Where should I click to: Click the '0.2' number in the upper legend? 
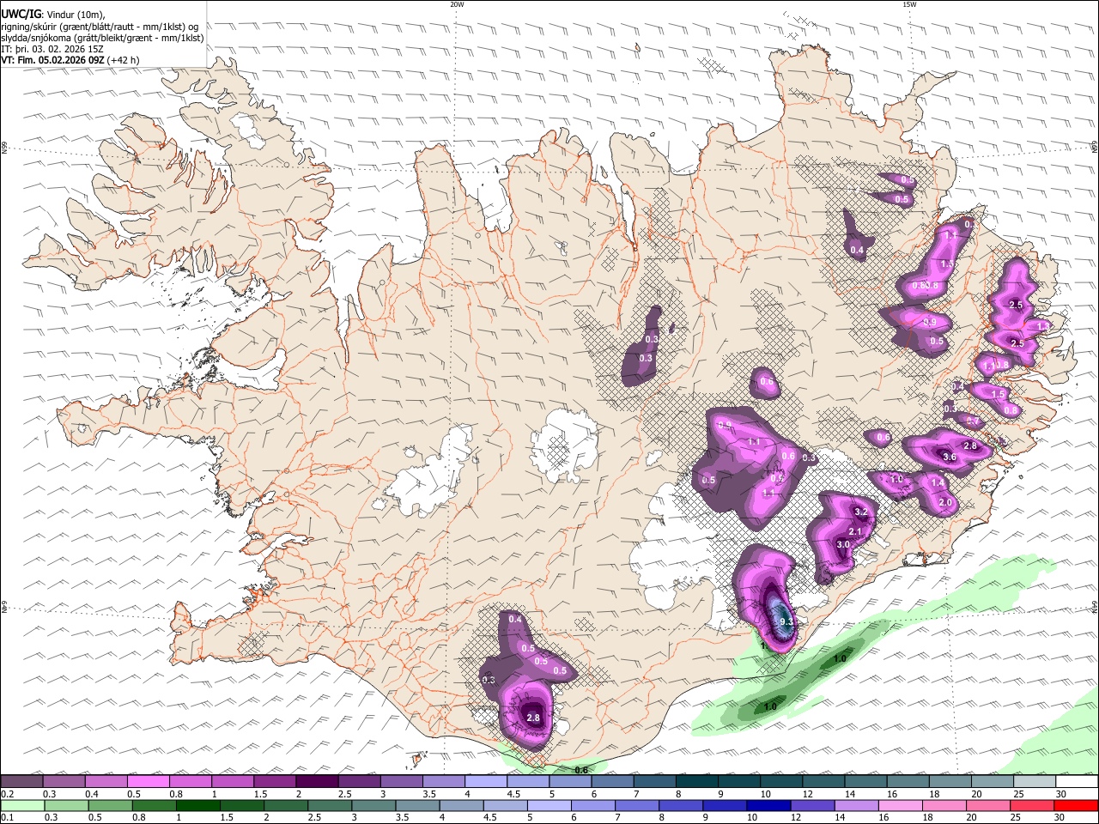tap(8, 794)
